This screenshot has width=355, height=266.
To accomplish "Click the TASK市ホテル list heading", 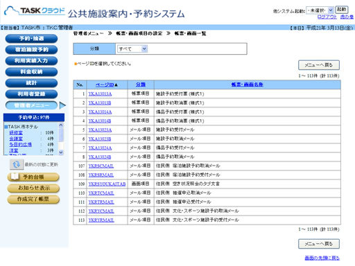I will tap(23, 127).
